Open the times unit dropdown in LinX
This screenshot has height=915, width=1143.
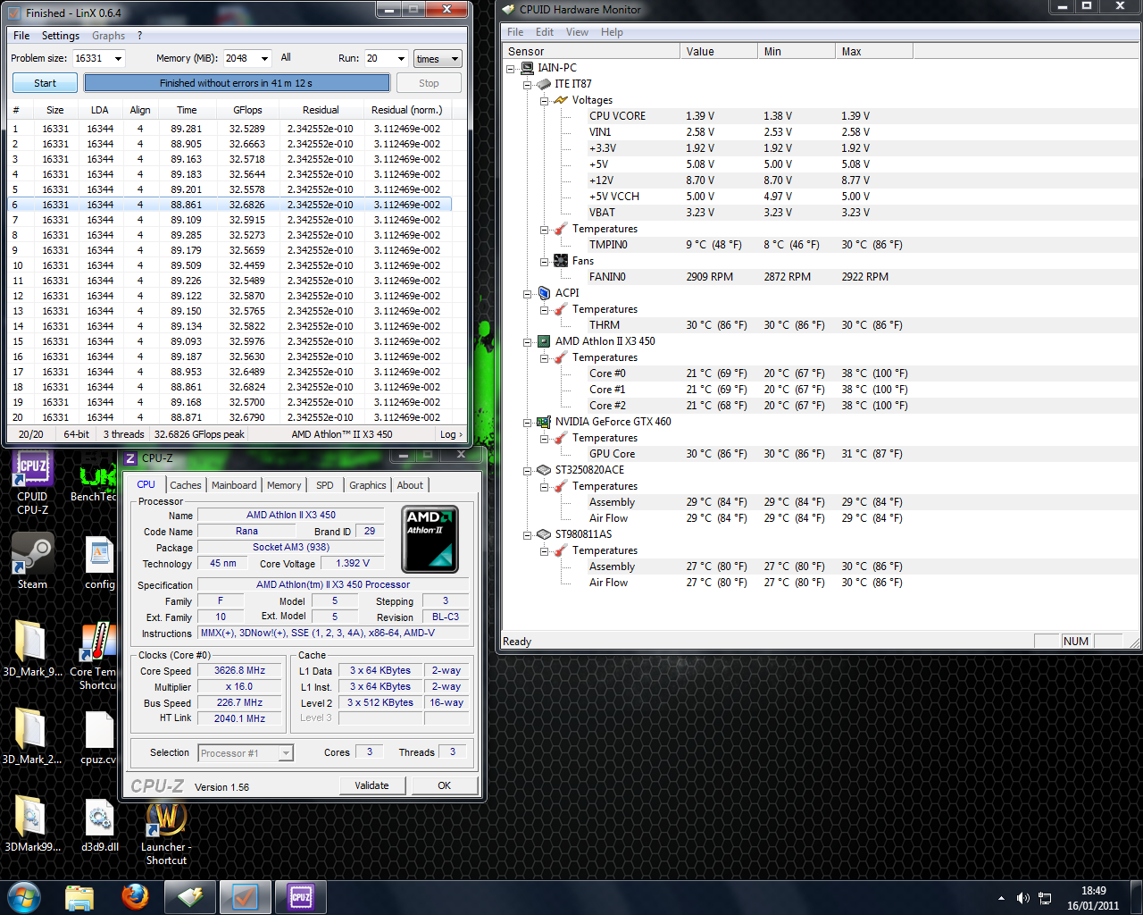(438, 59)
